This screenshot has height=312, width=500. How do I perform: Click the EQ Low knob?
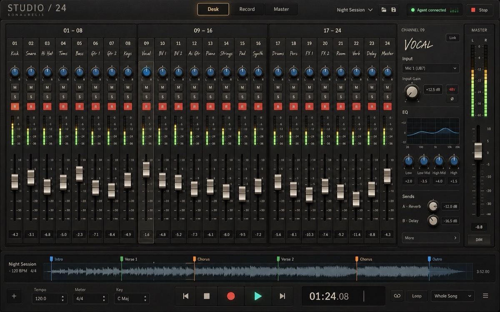(408, 161)
